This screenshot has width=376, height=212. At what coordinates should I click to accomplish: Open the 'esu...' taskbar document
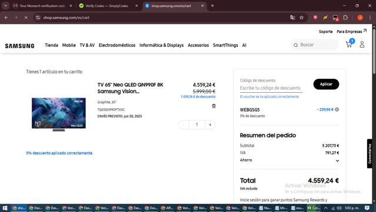click(298, 208)
